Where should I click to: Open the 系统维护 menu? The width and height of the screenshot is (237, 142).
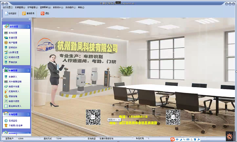(71, 7)
